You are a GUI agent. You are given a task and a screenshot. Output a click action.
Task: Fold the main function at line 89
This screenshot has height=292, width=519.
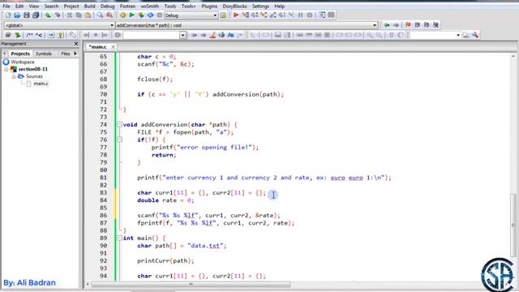point(119,238)
